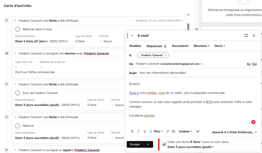The height and width of the screenshot is (153, 262).
Task: Click the drag handle of the E-mail composer
Action: coord(127,36)
